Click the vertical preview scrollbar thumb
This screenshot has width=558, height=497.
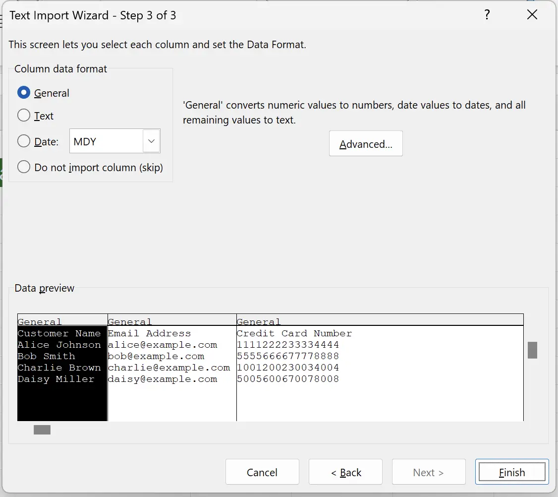pyautogui.click(x=533, y=350)
